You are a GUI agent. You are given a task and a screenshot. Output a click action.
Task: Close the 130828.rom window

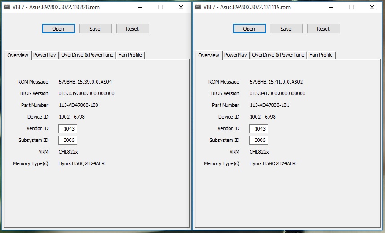(x=181, y=7)
